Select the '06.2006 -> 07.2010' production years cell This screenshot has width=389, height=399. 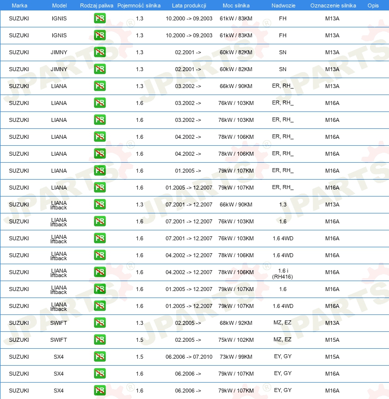(x=189, y=357)
